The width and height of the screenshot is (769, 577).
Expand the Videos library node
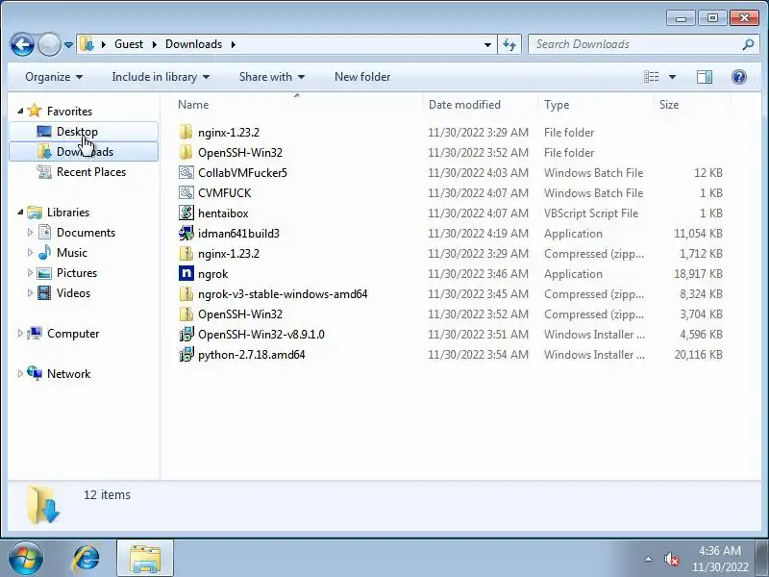[x=30, y=293]
